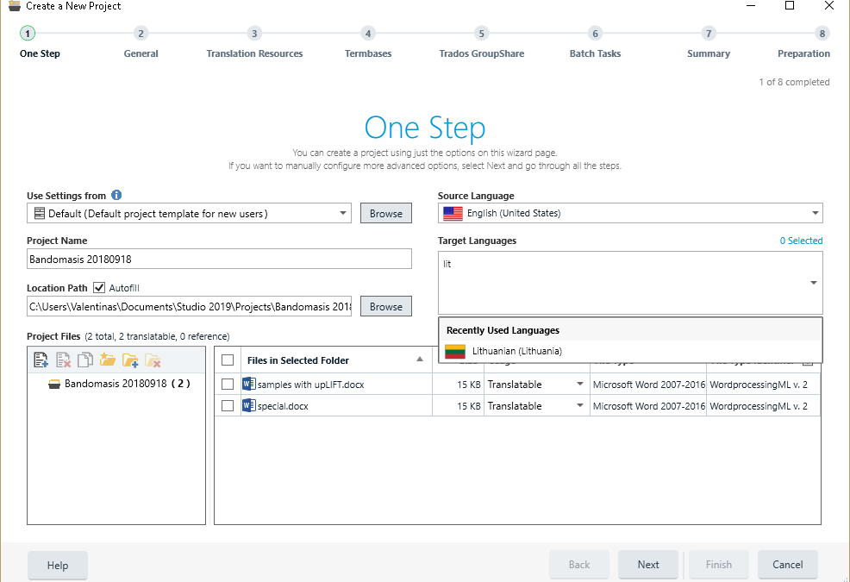Viewport: 850px width, 582px height.
Task: Click the starred new folder icon
Action: coord(108,360)
